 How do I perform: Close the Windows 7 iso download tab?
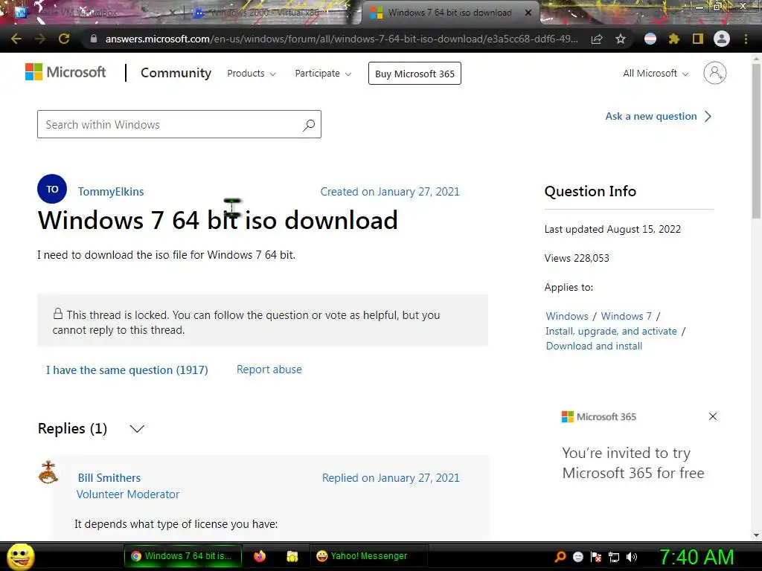pos(528,13)
